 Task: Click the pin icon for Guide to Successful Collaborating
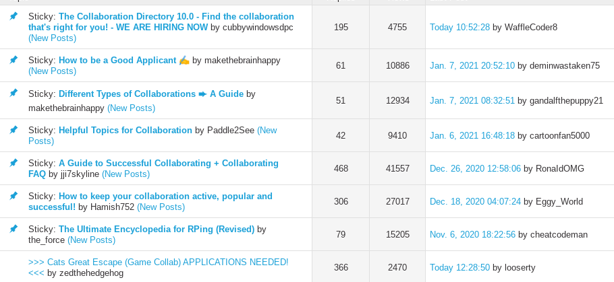click(x=13, y=163)
